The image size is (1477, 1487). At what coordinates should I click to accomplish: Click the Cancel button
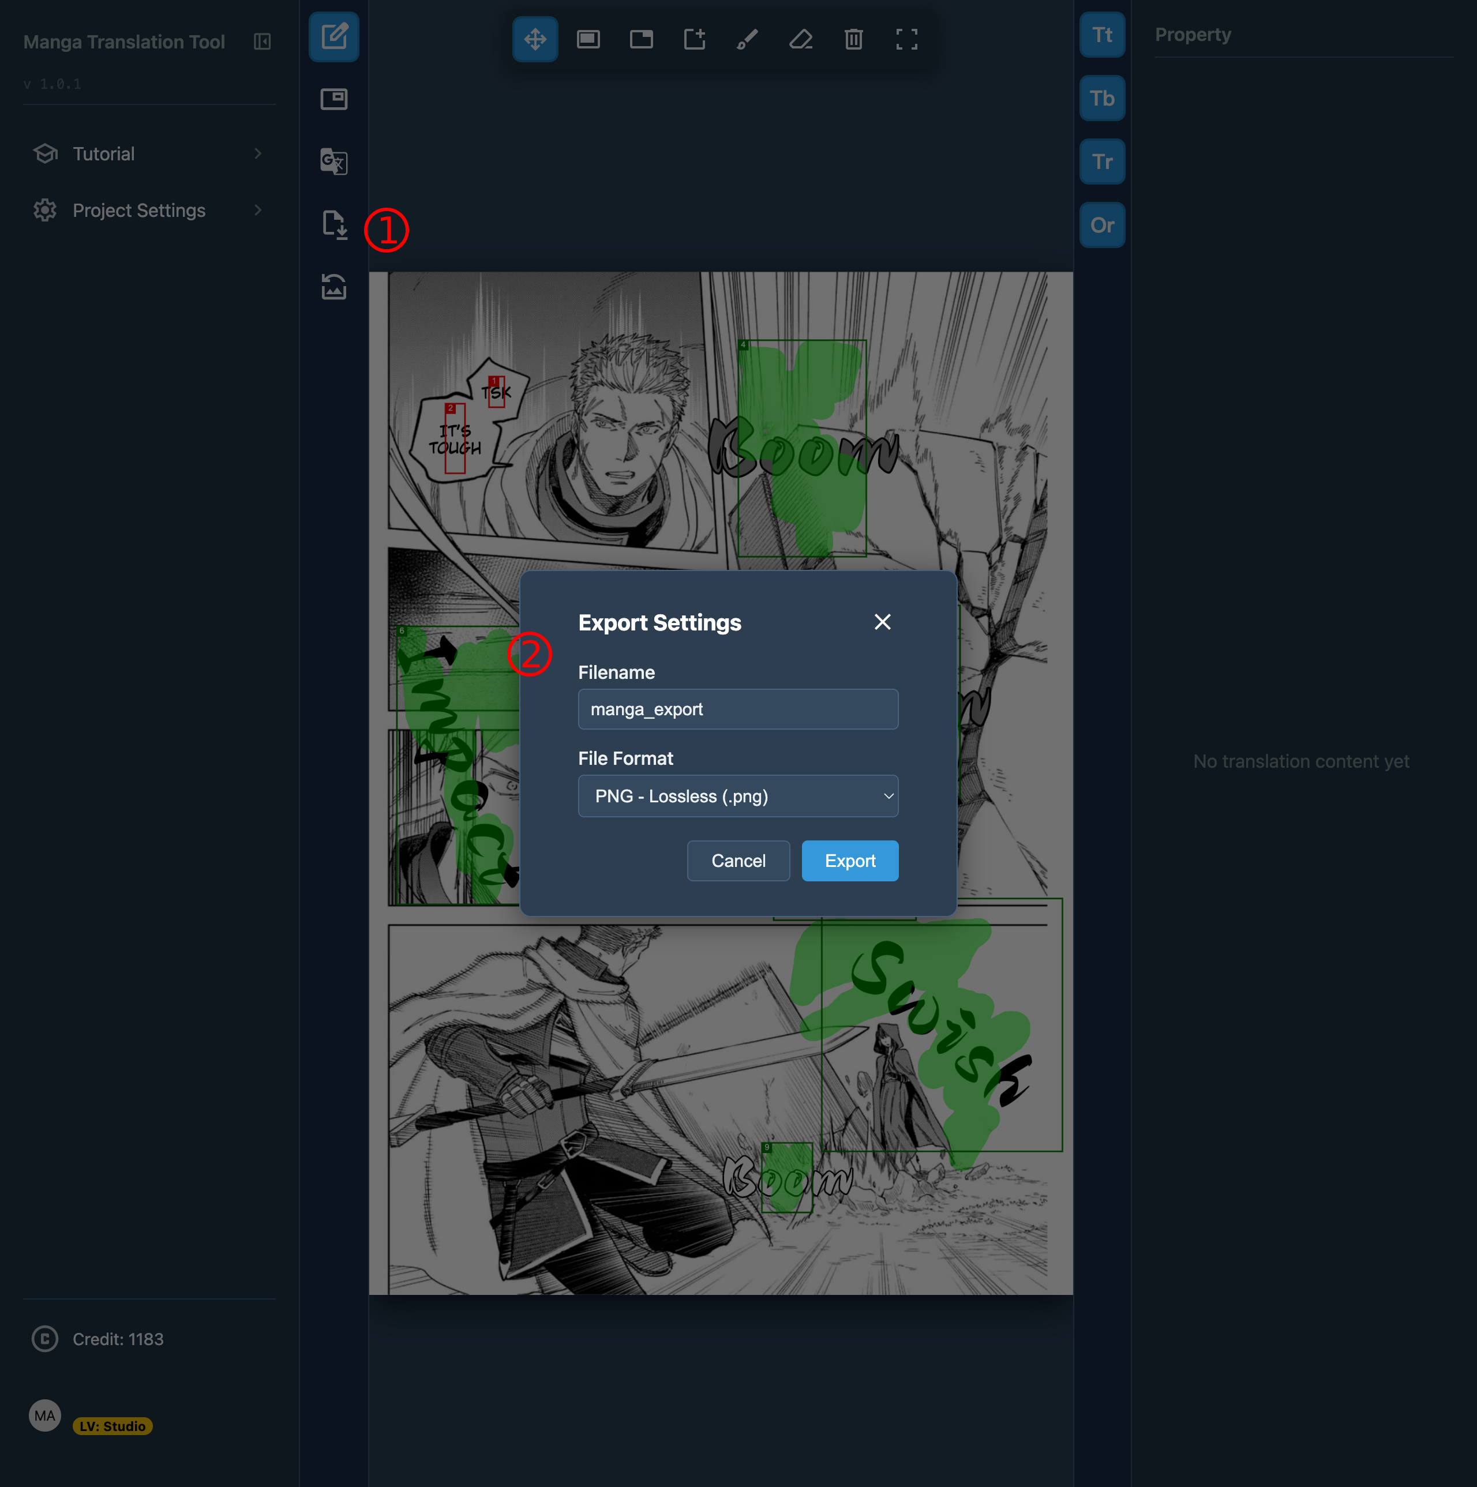point(738,861)
